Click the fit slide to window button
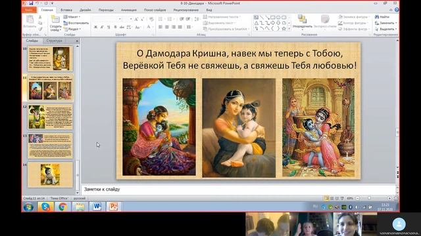Viewport: 421px width, 236px height. pyautogui.click(x=396, y=198)
